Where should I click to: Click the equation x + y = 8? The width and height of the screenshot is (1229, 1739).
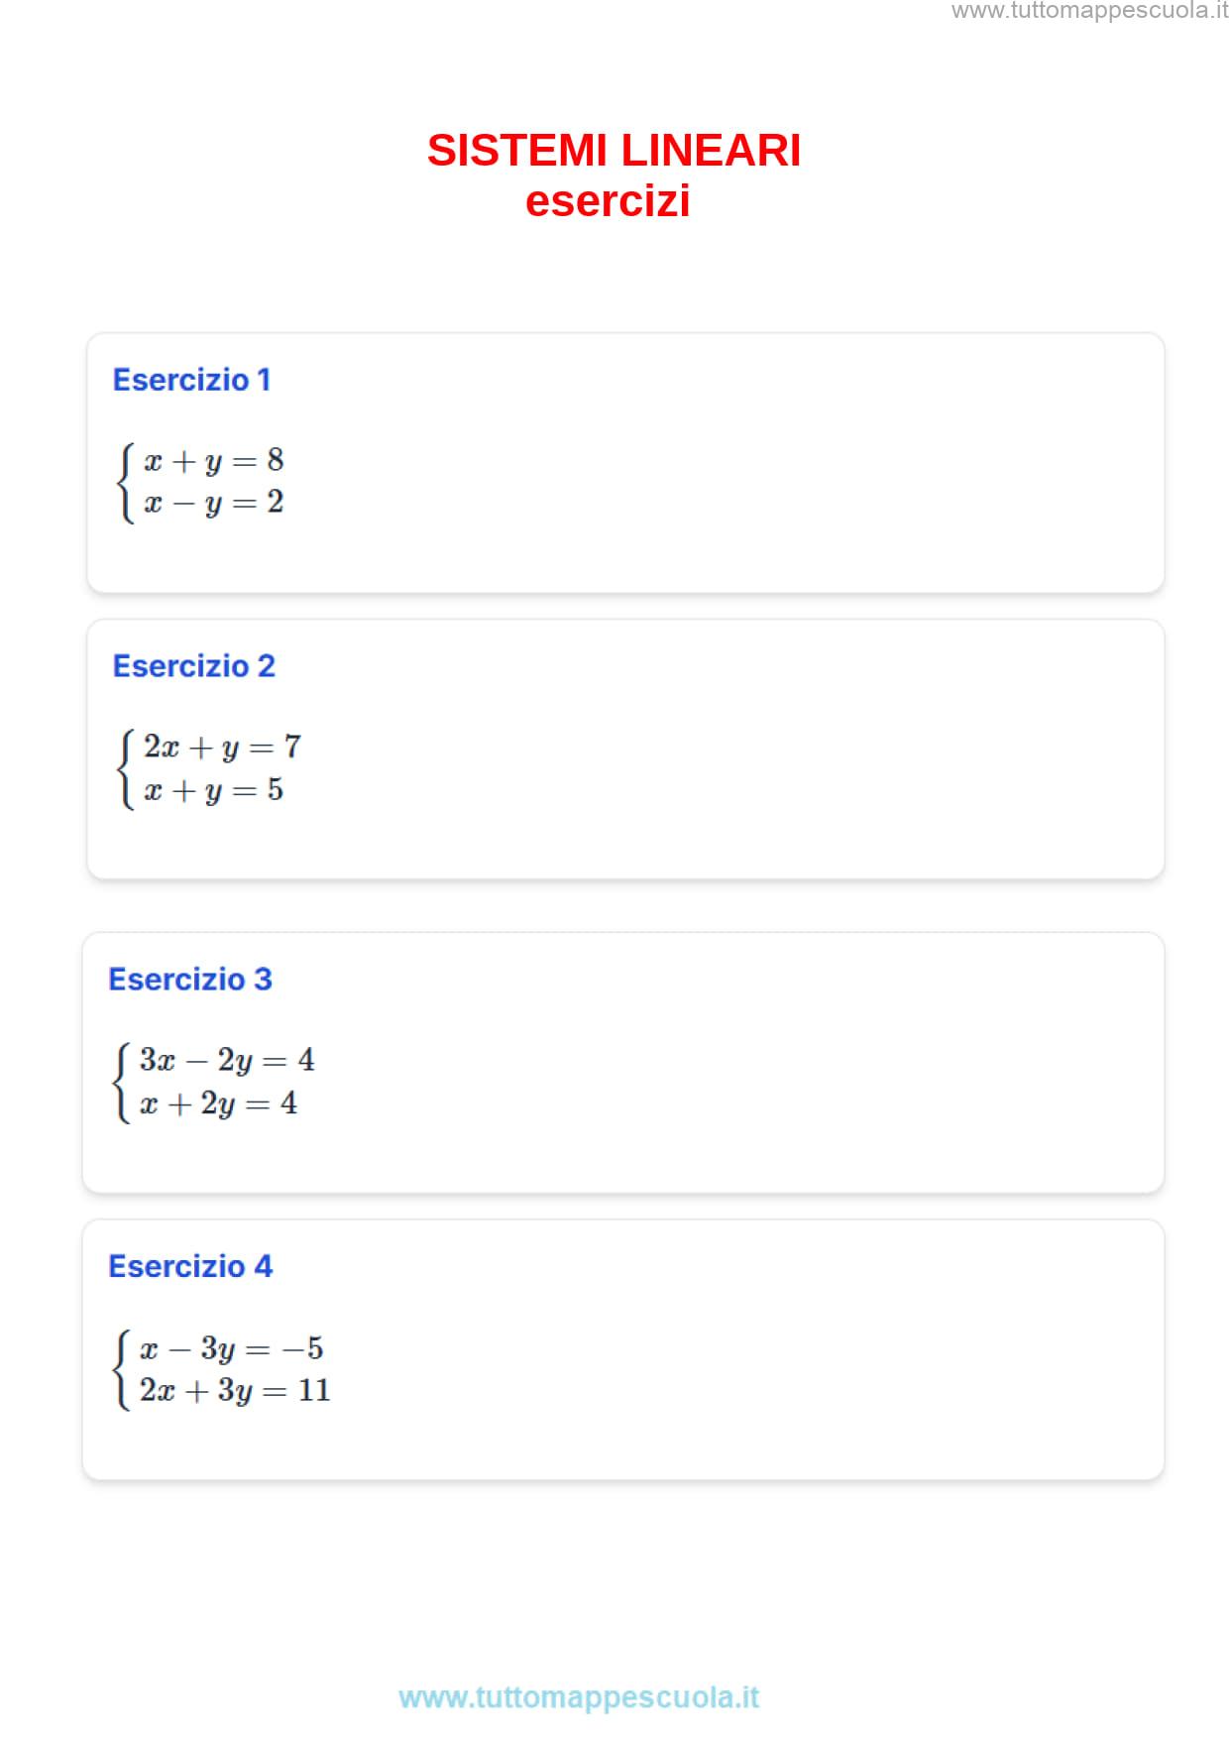(214, 461)
